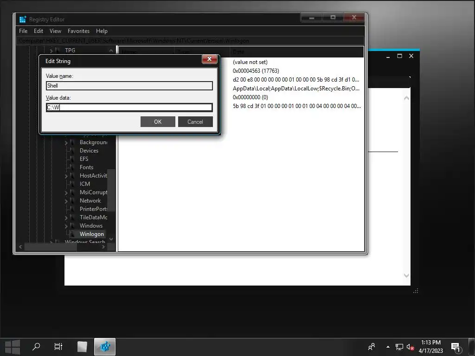Image resolution: width=475 pixels, height=356 pixels.
Task: Open the Help menu
Action: (102, 31)
